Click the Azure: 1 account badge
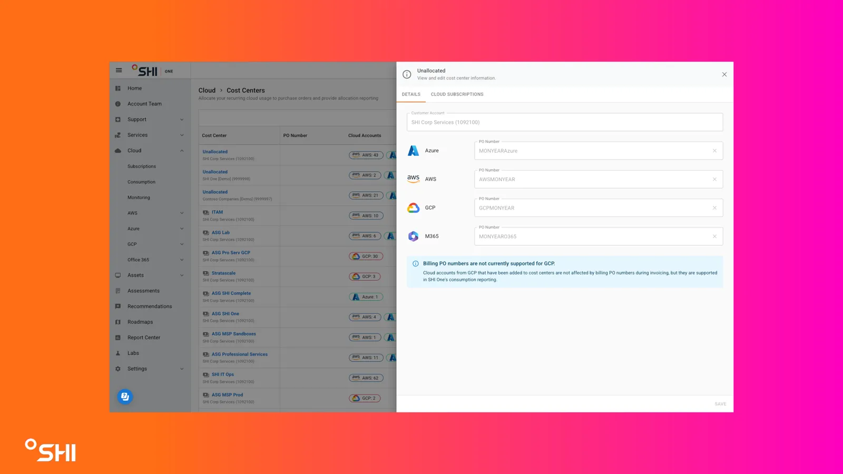The image size is (843, 474). coord(366,297)
